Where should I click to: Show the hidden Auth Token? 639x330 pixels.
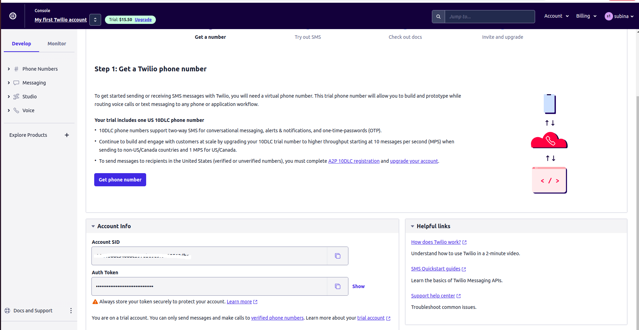coord(358,286)
